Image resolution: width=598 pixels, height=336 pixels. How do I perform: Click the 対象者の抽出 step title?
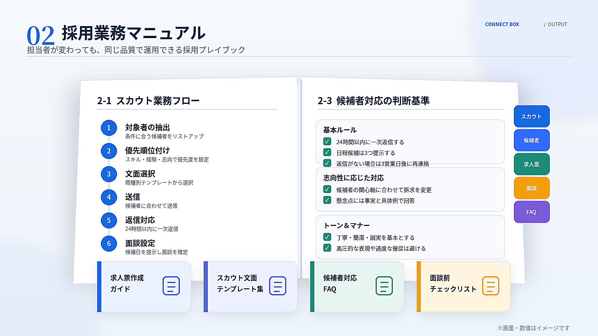[x=148, y=127]
